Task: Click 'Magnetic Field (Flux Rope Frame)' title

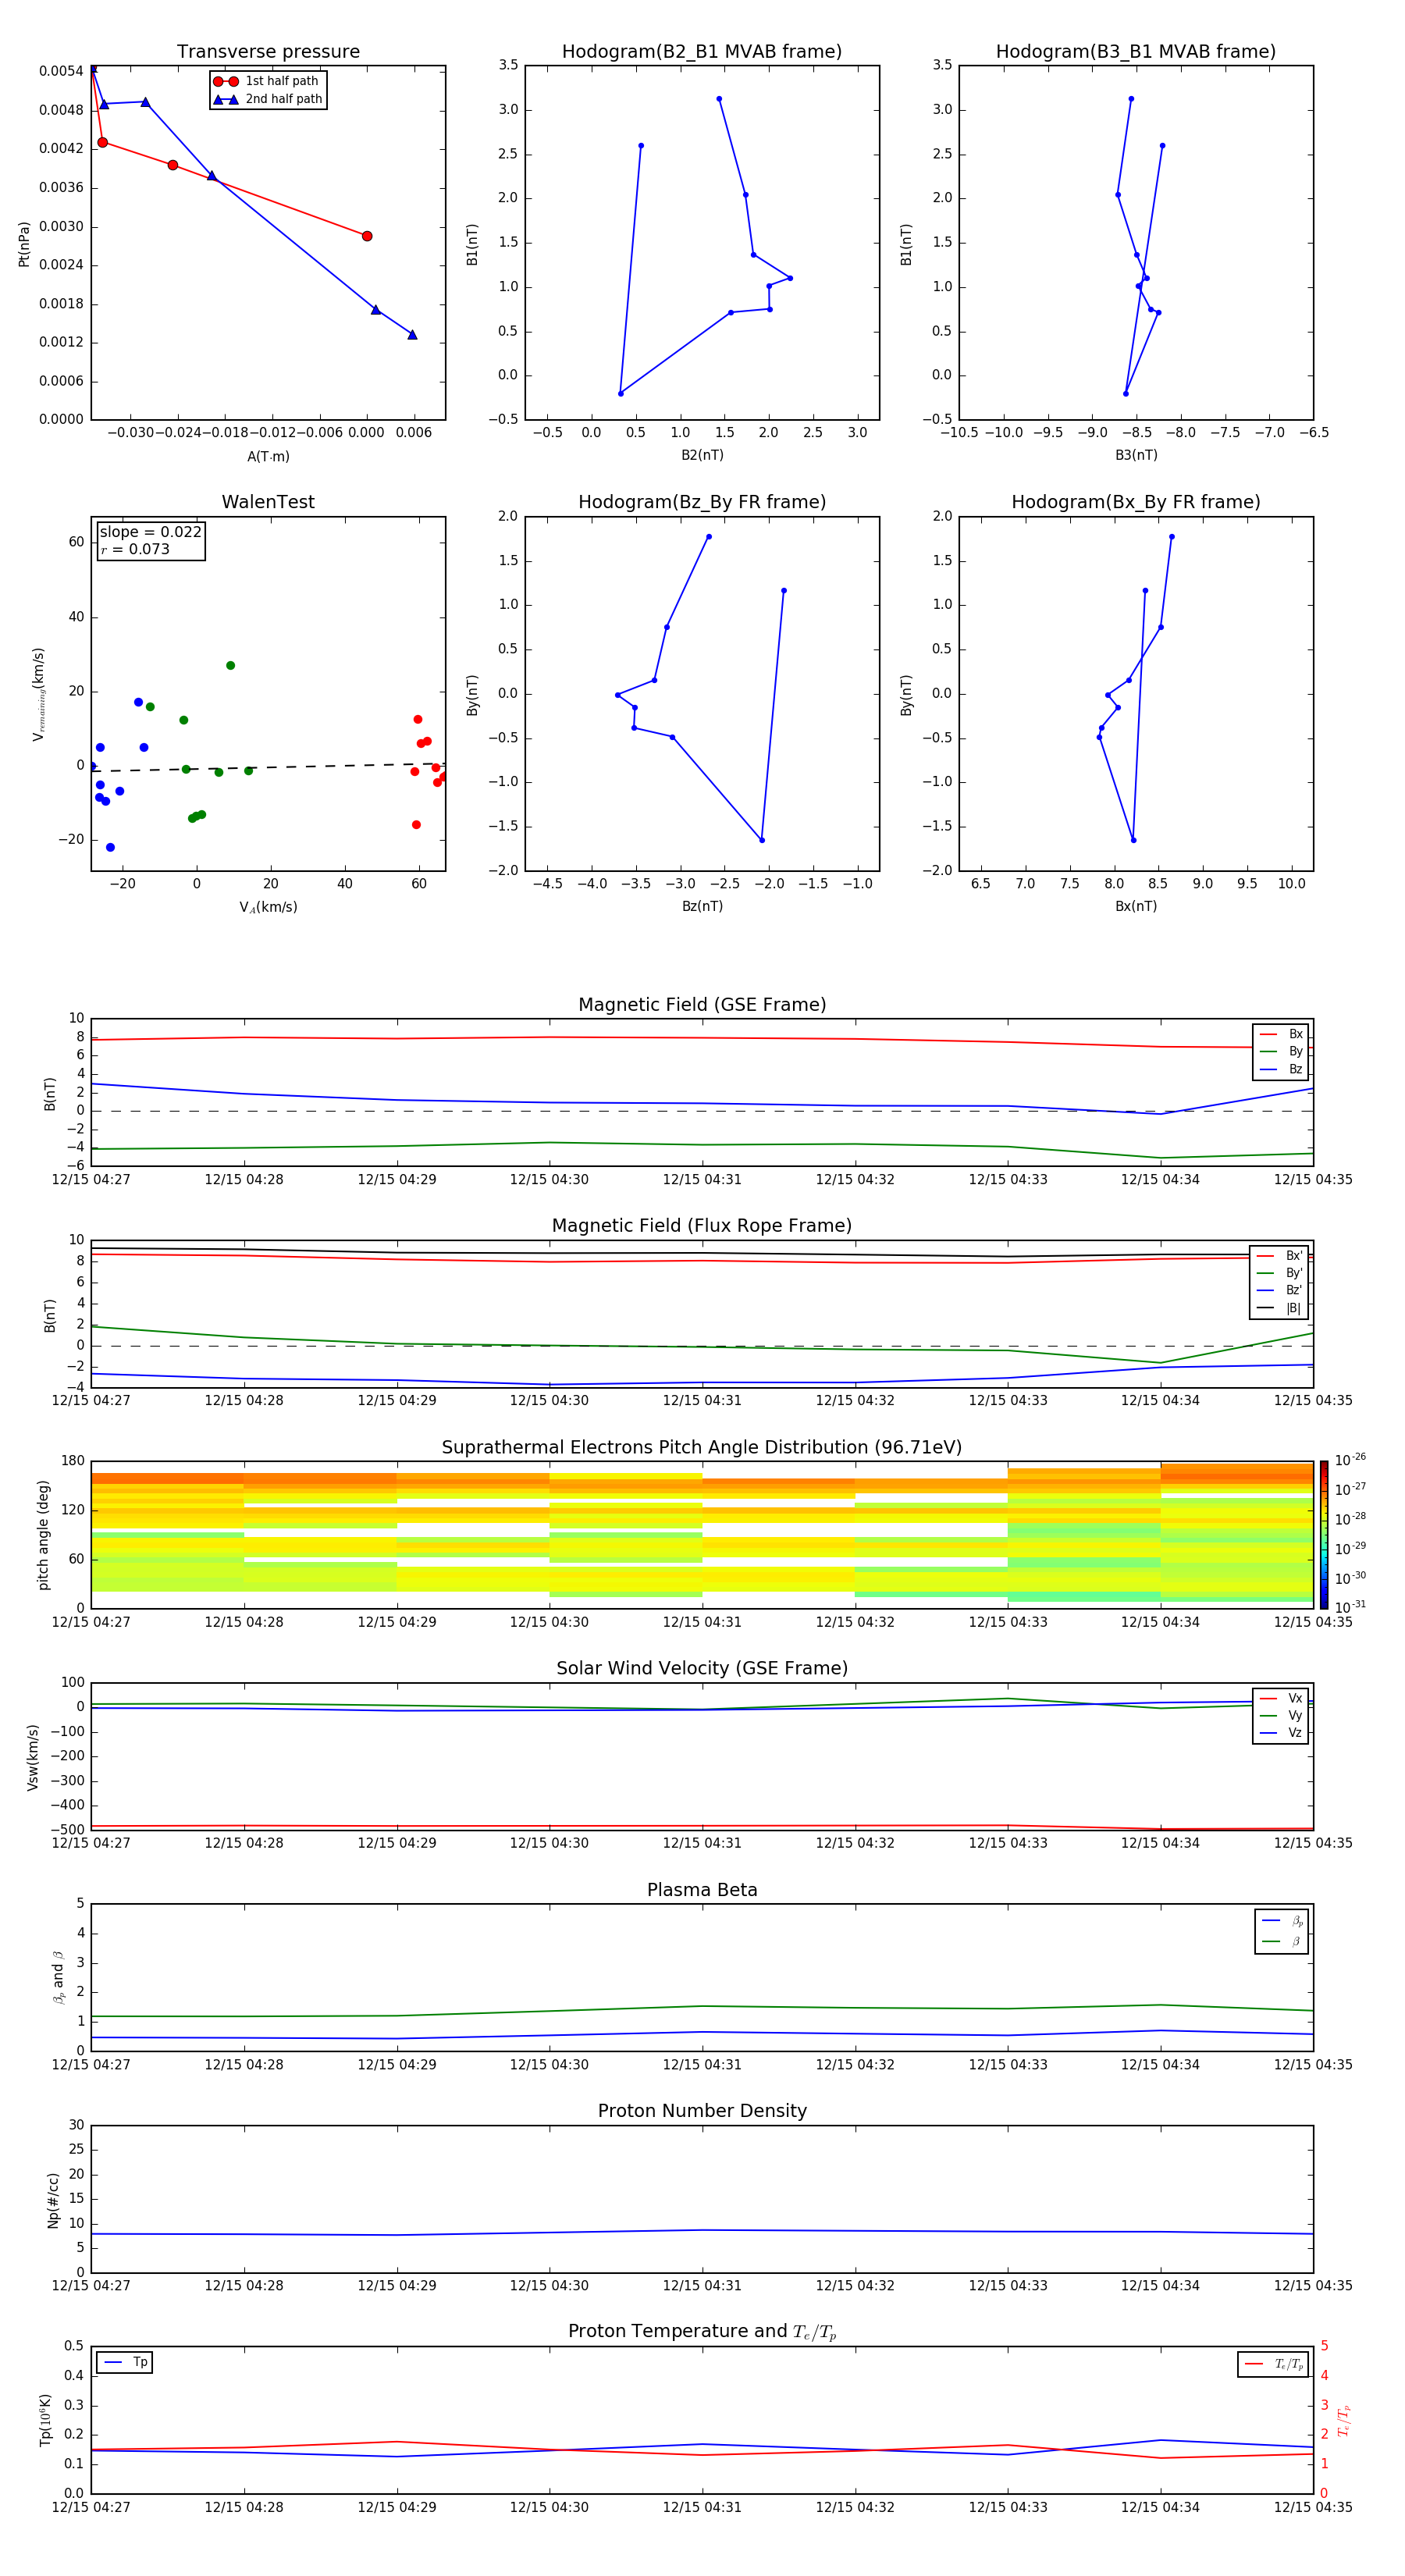Action: [702, 1226]
